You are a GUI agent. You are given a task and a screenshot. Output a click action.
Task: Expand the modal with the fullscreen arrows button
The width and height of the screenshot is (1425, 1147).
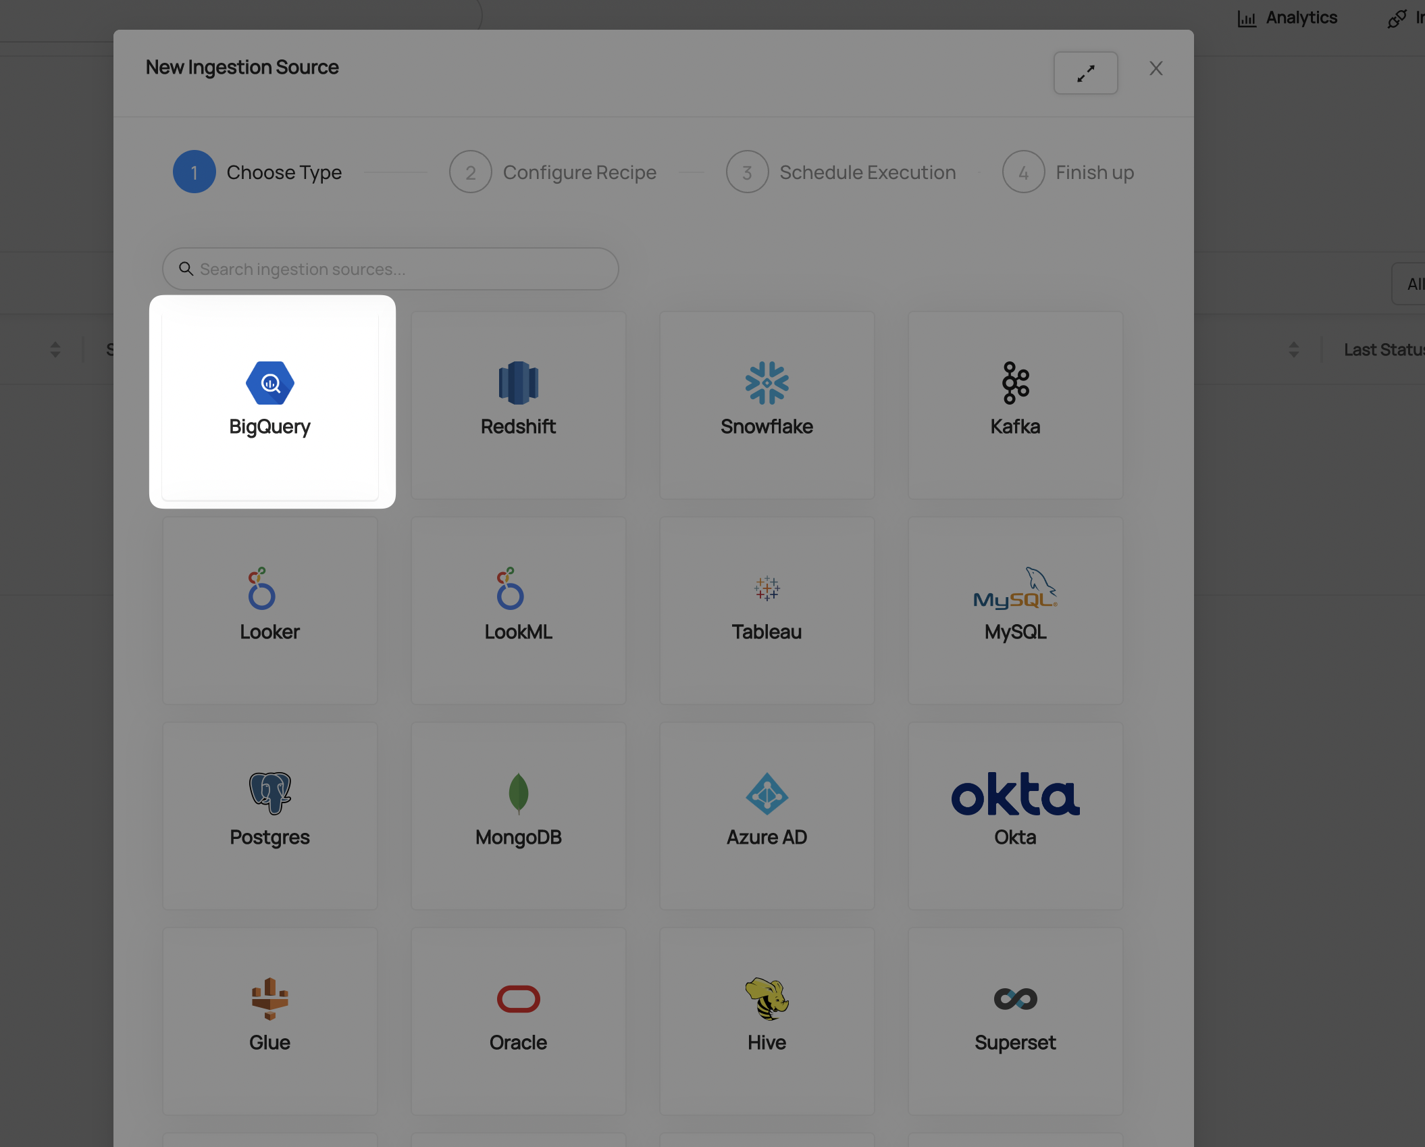(x=1085, y=73)
